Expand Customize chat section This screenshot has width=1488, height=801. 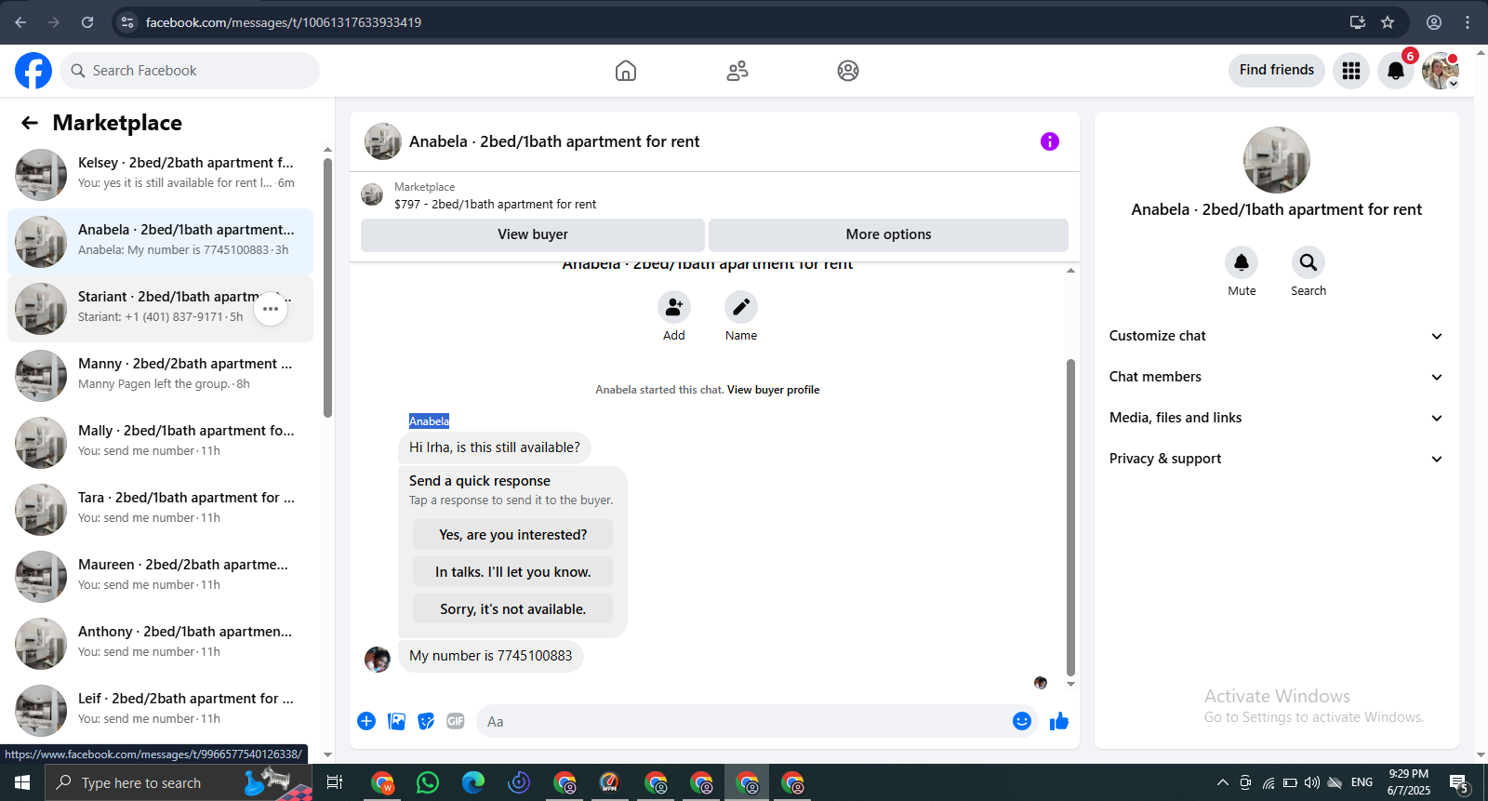tap(1276, 336)
